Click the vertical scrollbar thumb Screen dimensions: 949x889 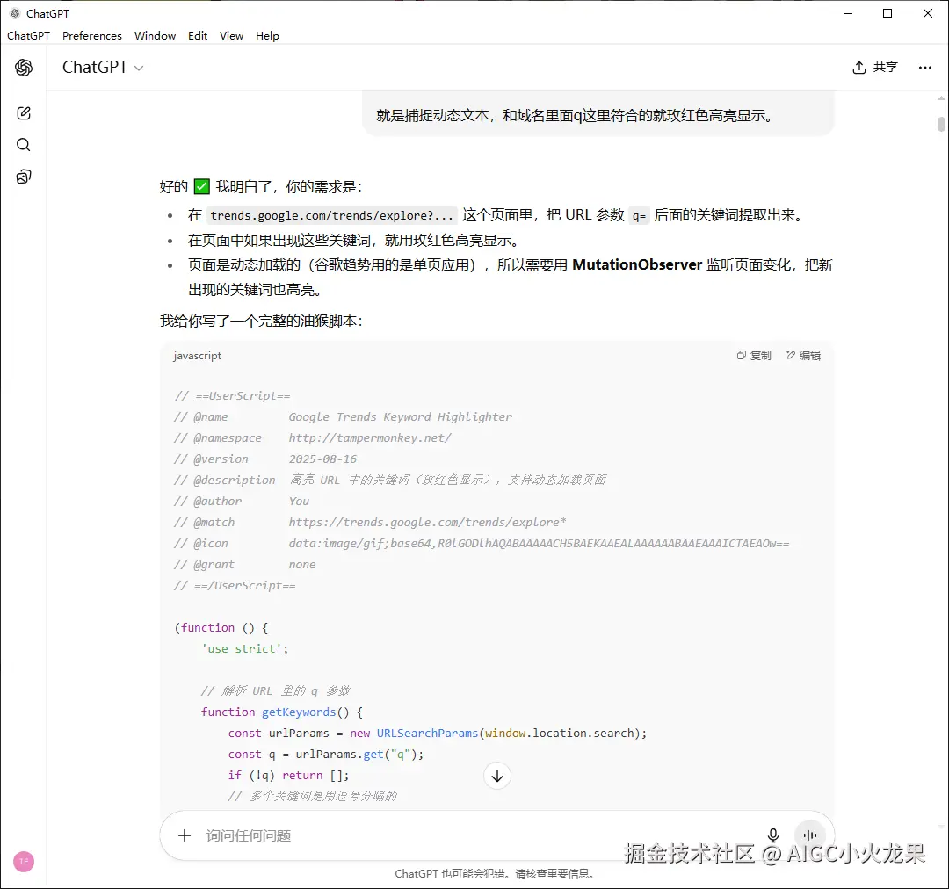coord(941,124)
